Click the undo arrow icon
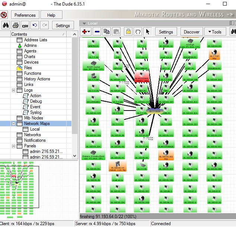The image size is (236, 227). click(35, 25)
